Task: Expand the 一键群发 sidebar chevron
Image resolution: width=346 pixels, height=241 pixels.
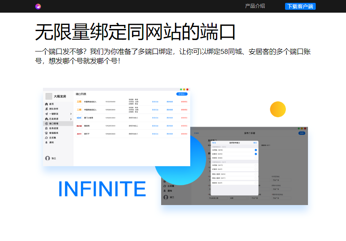Action: pyautogui.click(x=71, y=114)
